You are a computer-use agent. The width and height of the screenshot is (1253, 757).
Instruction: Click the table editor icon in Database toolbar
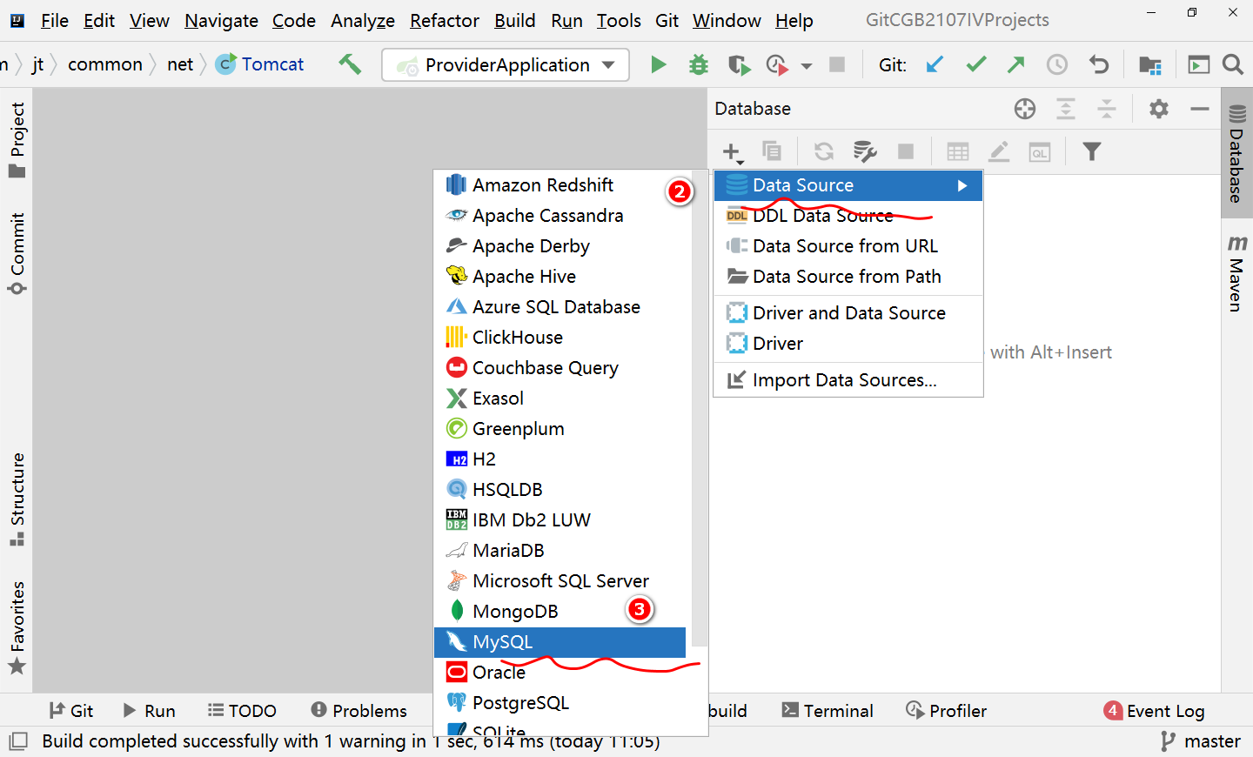(x=958, y=152)
